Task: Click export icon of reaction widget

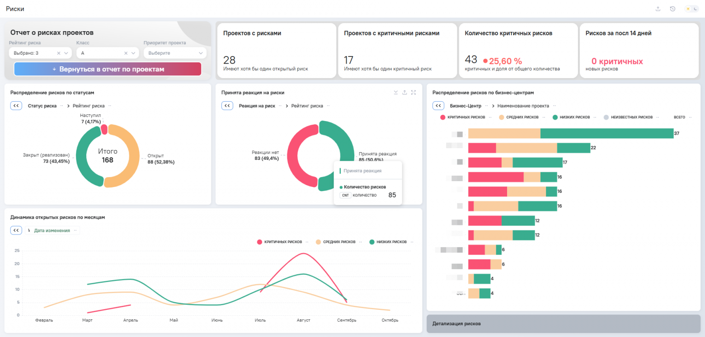Action: (x=404, y=92)
